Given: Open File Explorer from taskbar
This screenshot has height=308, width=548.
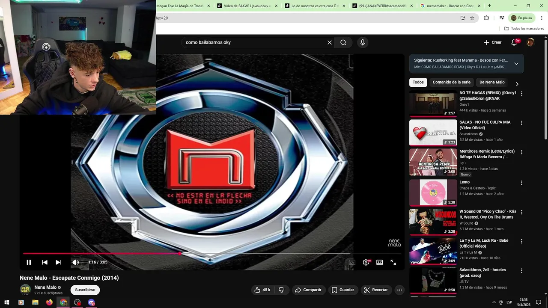Looking at the screenshot, I should [35, 302].
